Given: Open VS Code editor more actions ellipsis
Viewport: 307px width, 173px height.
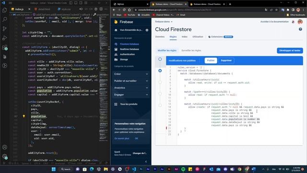Looking at the screenshot, I should coord(106,9).
